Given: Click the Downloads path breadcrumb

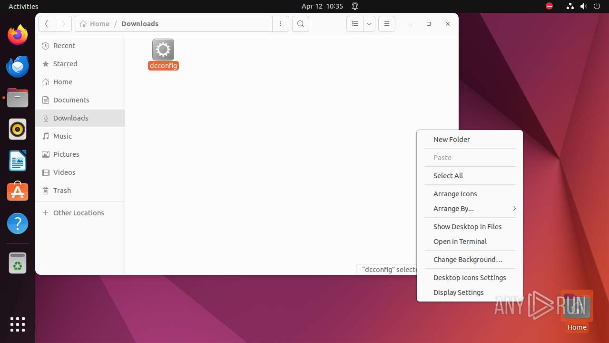Looking at the screenshot, I should click(x=140, y=24).
